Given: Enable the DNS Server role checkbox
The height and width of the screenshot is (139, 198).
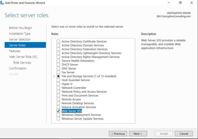Looking at the screenshot, I should (59, 68).
